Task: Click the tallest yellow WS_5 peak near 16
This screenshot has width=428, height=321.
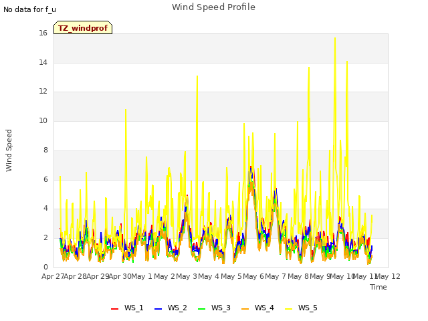Action: [335, 39]
